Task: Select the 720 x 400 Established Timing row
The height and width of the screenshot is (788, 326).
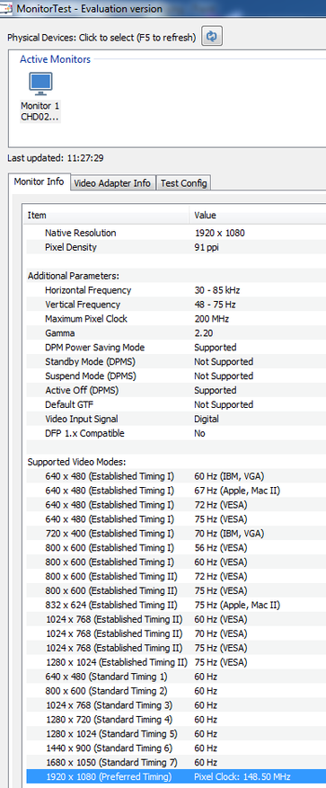Action: [x=174, y=533]
